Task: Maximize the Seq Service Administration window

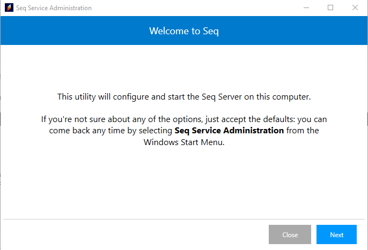Action: [330, 8]
